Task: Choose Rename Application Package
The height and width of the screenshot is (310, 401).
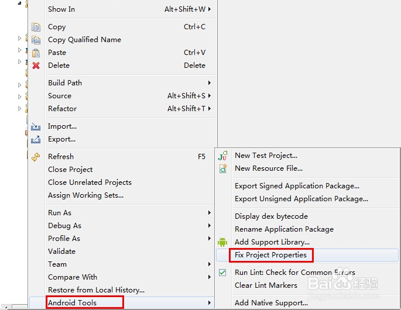Action: click(284, 229)
